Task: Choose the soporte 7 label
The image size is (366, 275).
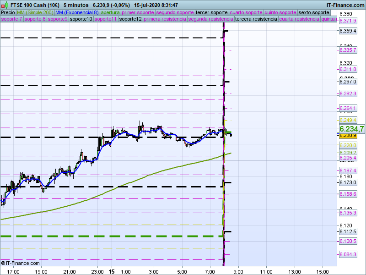Action: [11, 19]
